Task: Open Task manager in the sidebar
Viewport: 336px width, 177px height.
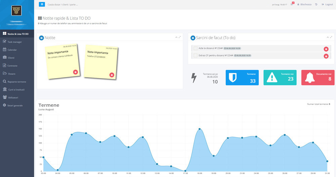Action: pyautogui.click(x=14, y=42)
